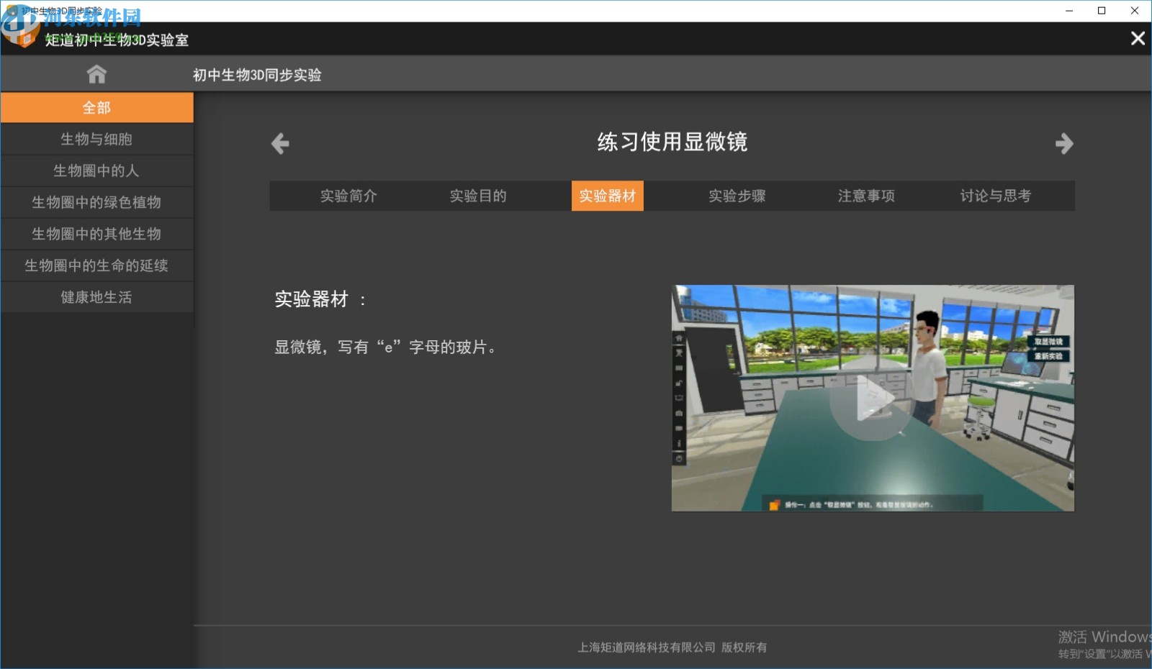Open the 生物与细胞 category
This screenshot has width=1152, height=669.
click(x=96, y=140)
